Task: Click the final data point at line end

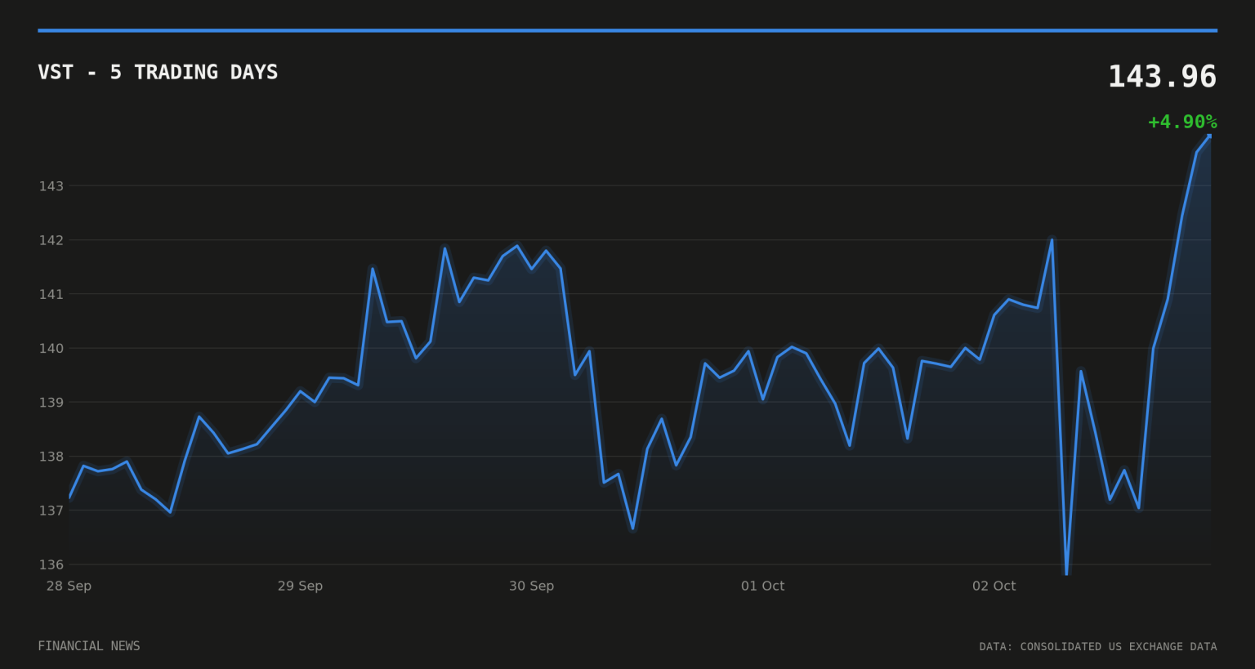Action: coord(1209,136)
